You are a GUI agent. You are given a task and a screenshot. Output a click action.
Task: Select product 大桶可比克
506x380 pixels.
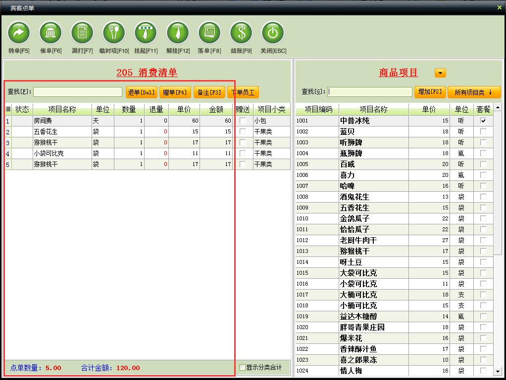(394, 295)
